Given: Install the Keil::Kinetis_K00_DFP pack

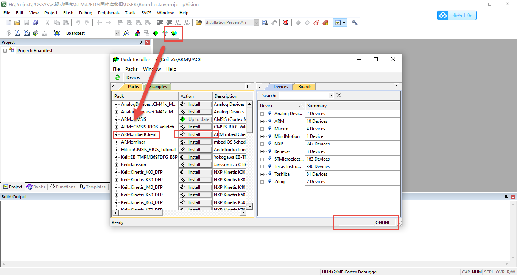Looking at the screenshot, I should 195,172.
